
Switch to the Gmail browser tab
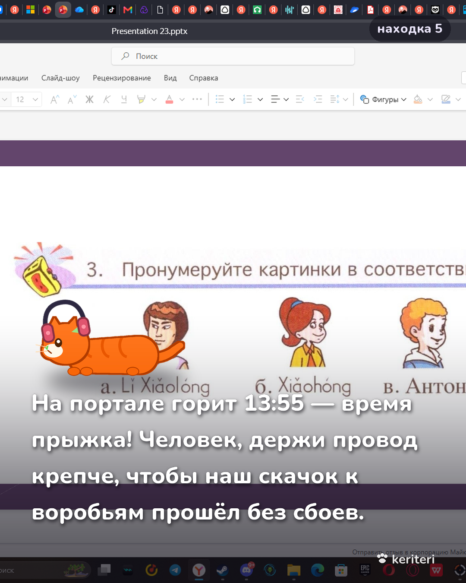pyautogui.click(x=128, y=10)
